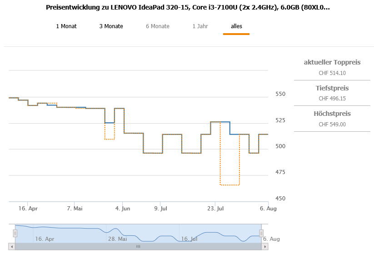The image size is (374, 254).
Task: Select the 1 Monat time range
Action: [x=66, y=26]
